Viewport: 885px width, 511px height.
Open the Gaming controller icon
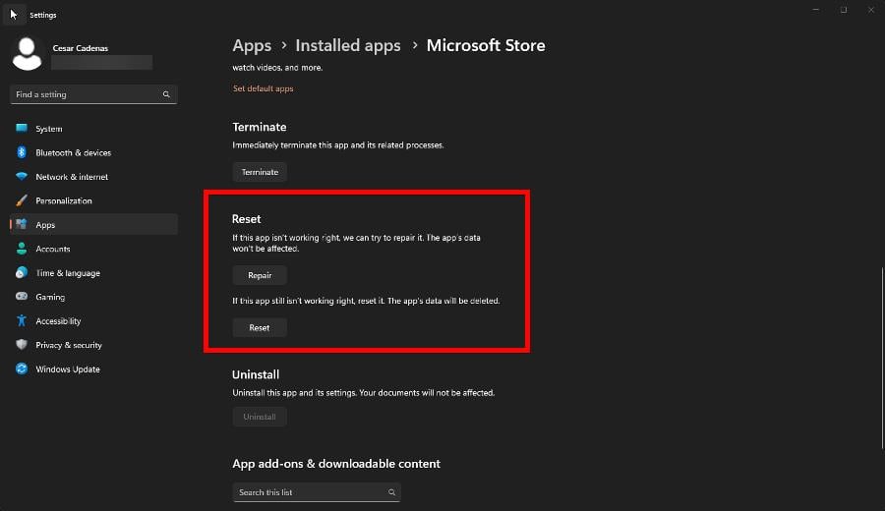(x=22, y=296)
